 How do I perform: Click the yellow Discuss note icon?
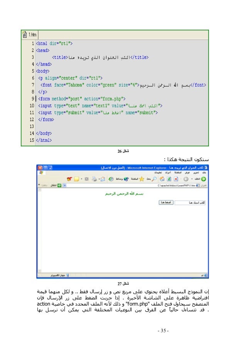tap(77, 179)
